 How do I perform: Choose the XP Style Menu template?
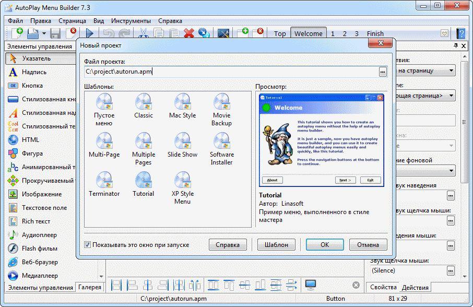(183, 188)
